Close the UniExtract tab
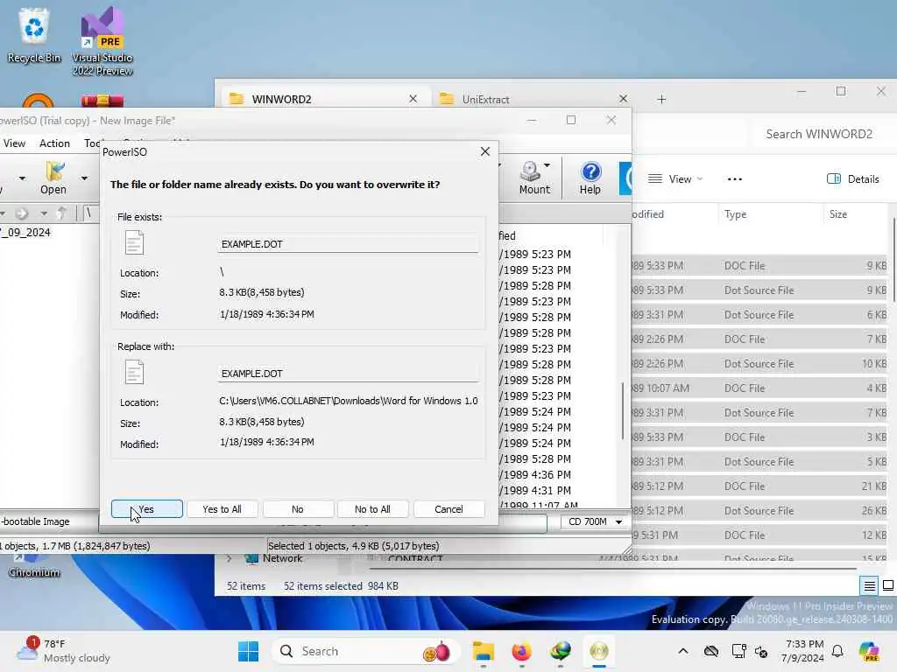897x672 pixels. [623, 99]
